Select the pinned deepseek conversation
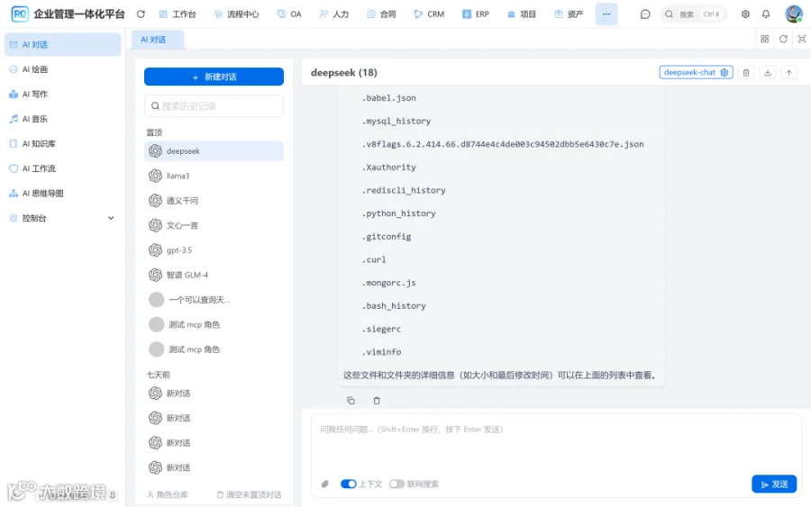The image size is (811, 507). pyautogui.click(x=214, y=151)
